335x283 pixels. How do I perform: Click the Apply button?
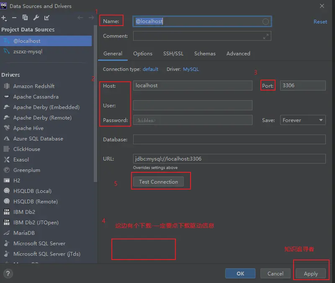[311, 273]
